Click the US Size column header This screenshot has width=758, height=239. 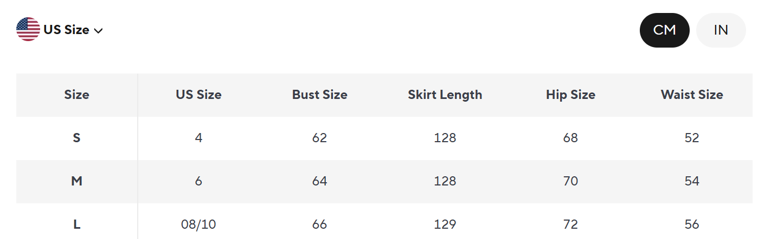(x=198, y=95)
